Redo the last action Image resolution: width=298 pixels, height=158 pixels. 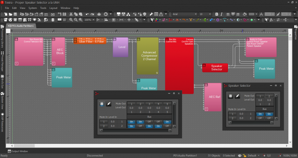click(92, 14)
